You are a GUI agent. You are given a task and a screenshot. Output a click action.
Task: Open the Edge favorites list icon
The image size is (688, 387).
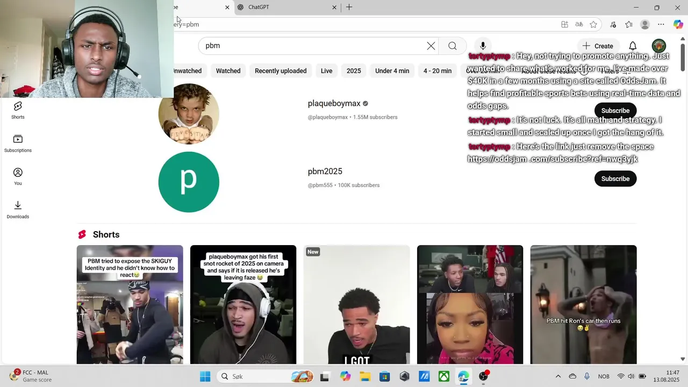tap(629, 24)
